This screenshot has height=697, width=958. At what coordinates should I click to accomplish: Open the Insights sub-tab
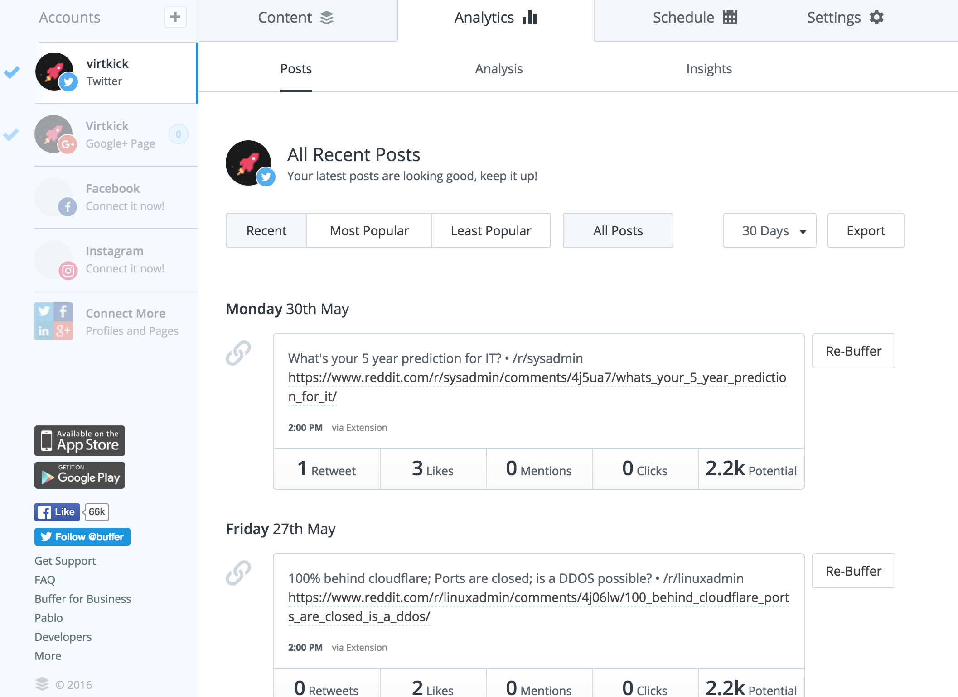point(709,69)
